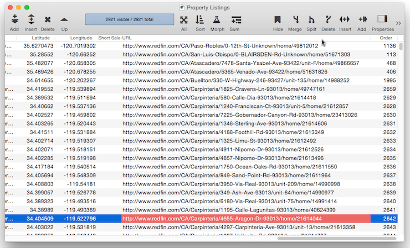Viewport: 410px width, 248px height.
Task: Click the Property Listings document icon in title
Action: pos(182,7)
